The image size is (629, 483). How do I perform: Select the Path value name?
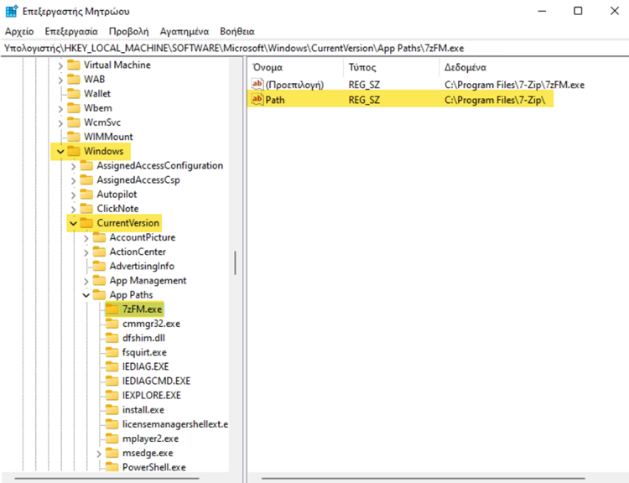(275, 100)
